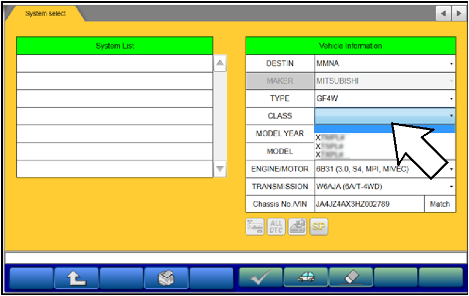This screenshot has height=296, width=469.
Task: Click the ALL DTC icon
Action: click(276, 227)
